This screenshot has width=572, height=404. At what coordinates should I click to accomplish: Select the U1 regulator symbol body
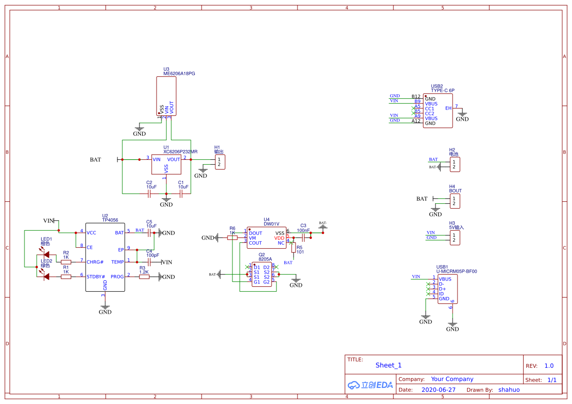(166, 164)
